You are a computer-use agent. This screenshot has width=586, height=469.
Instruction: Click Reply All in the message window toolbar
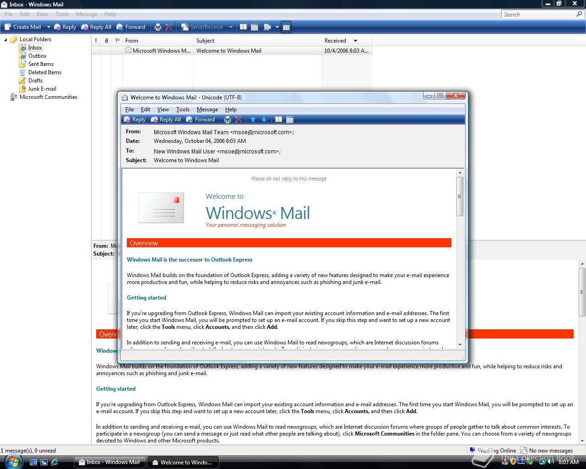pyautogui.click(x=166, y=120)
